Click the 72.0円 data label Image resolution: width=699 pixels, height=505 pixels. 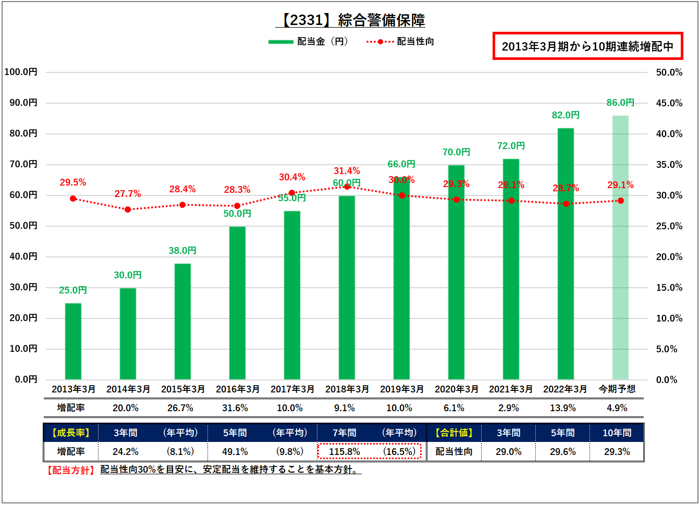pyautogui.click(x=511, y=146)
